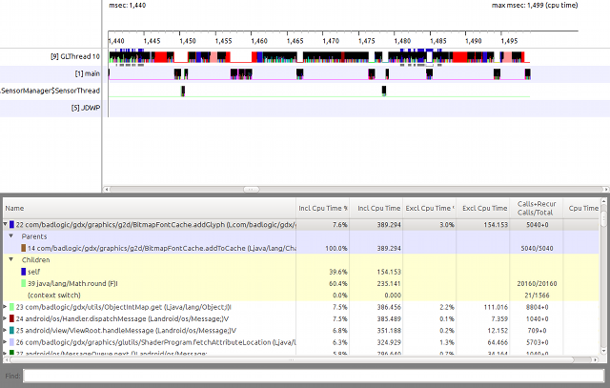Select 25 ViewRoot.handleMessage method name

click(126, 331)
